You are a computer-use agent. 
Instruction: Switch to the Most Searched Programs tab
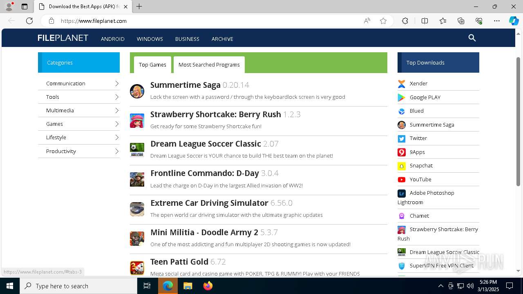[x=209, y=65]
